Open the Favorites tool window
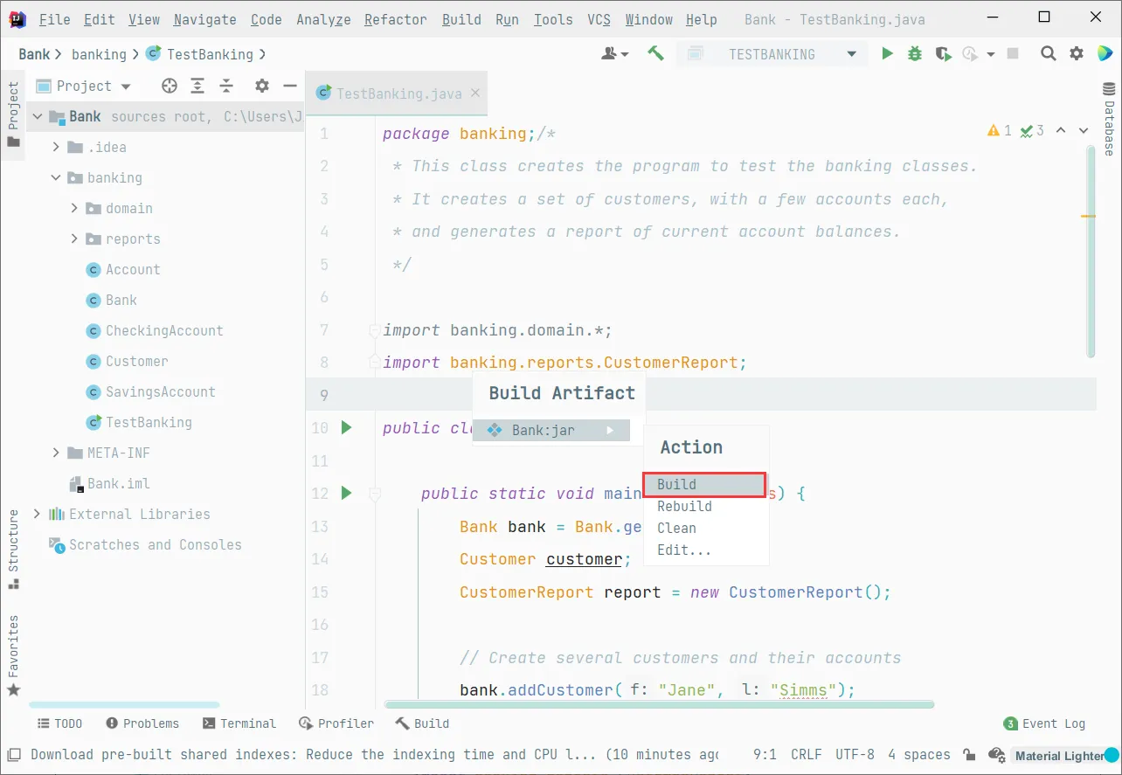1122x775 pixels. pyautogui.click(x=13, y=655)
